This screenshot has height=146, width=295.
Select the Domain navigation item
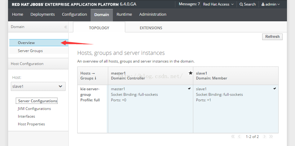[x=102, y=15]
